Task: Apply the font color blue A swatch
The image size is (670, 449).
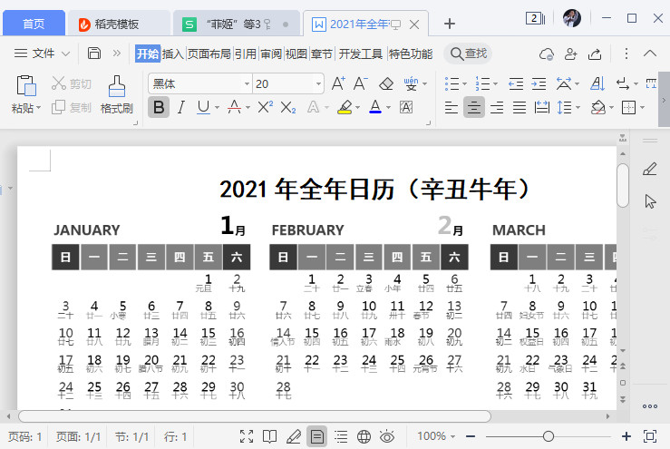Action: pos(375,107)
